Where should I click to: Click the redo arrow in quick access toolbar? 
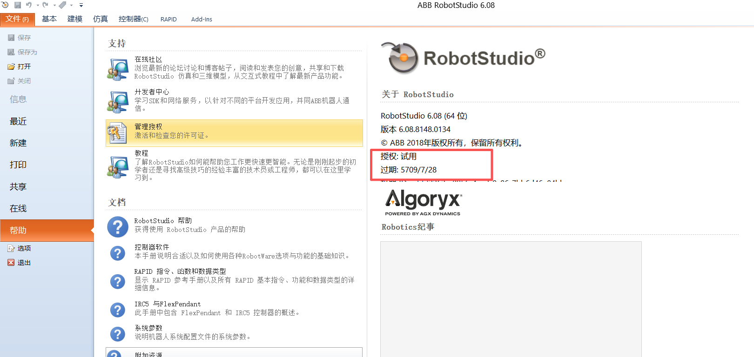45,5
